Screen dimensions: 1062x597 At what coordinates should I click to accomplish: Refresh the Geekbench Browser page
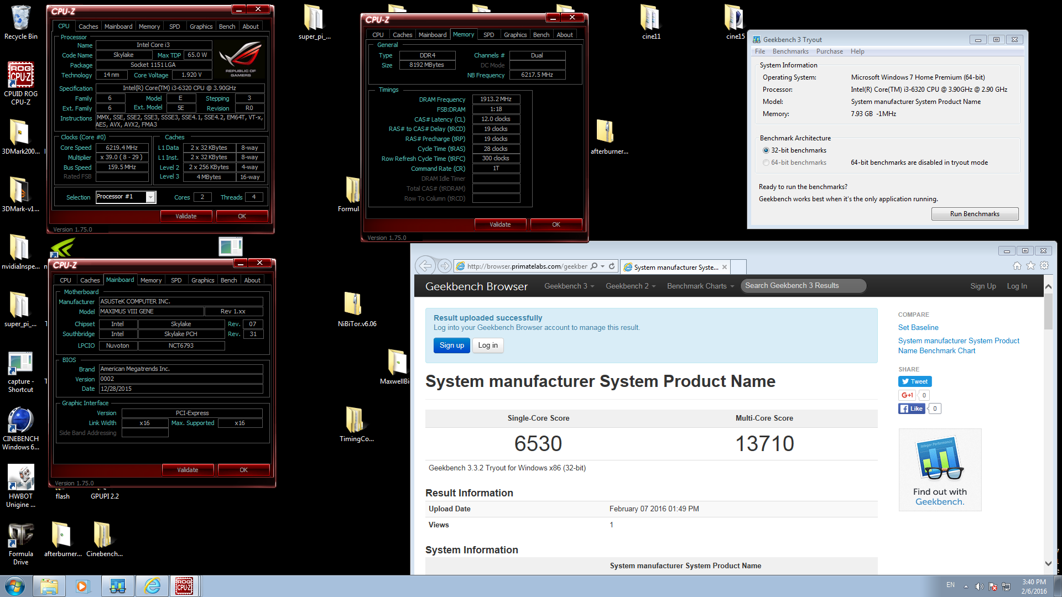612,266
